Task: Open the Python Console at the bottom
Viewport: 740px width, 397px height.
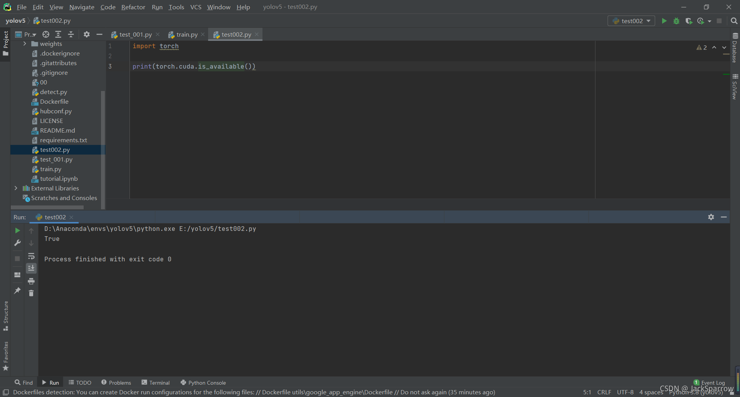Action: coord(203,382)
